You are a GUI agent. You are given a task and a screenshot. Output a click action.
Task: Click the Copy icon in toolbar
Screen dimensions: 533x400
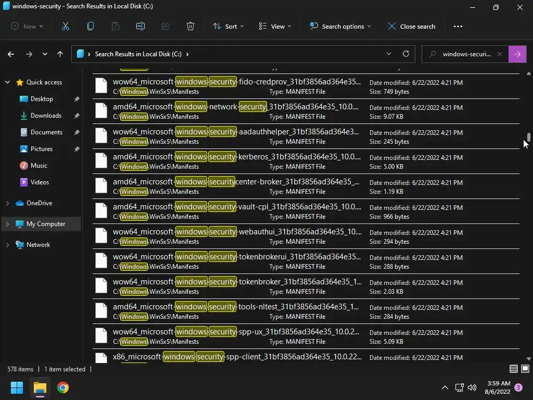point(91,26)
